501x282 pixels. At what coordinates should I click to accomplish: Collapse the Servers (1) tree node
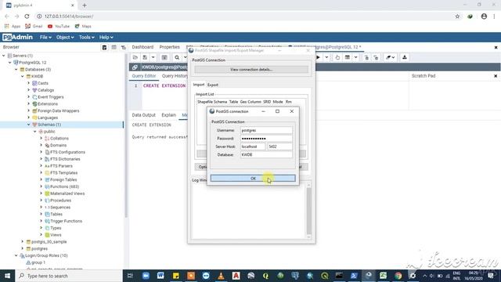point(4,56)
